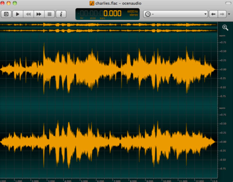Open file info with the 'i' button
Viewport: 233px width, 182px height.
(x=61, y=14)
